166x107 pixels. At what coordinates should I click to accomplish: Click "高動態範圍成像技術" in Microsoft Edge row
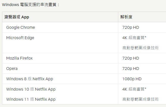(x=140, y=48)
